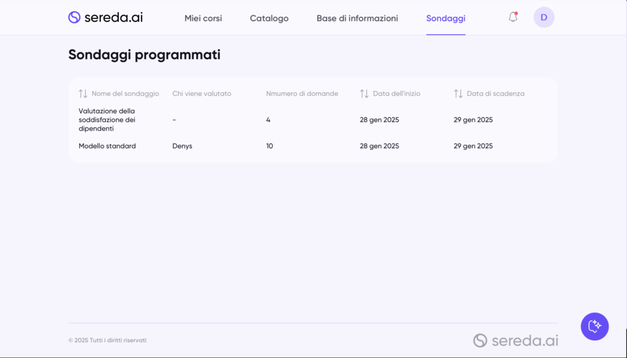The width and height of the screenshot is (627, 358).
Task: Click the Nmumero di domande column header
Action: pos(302,94)
